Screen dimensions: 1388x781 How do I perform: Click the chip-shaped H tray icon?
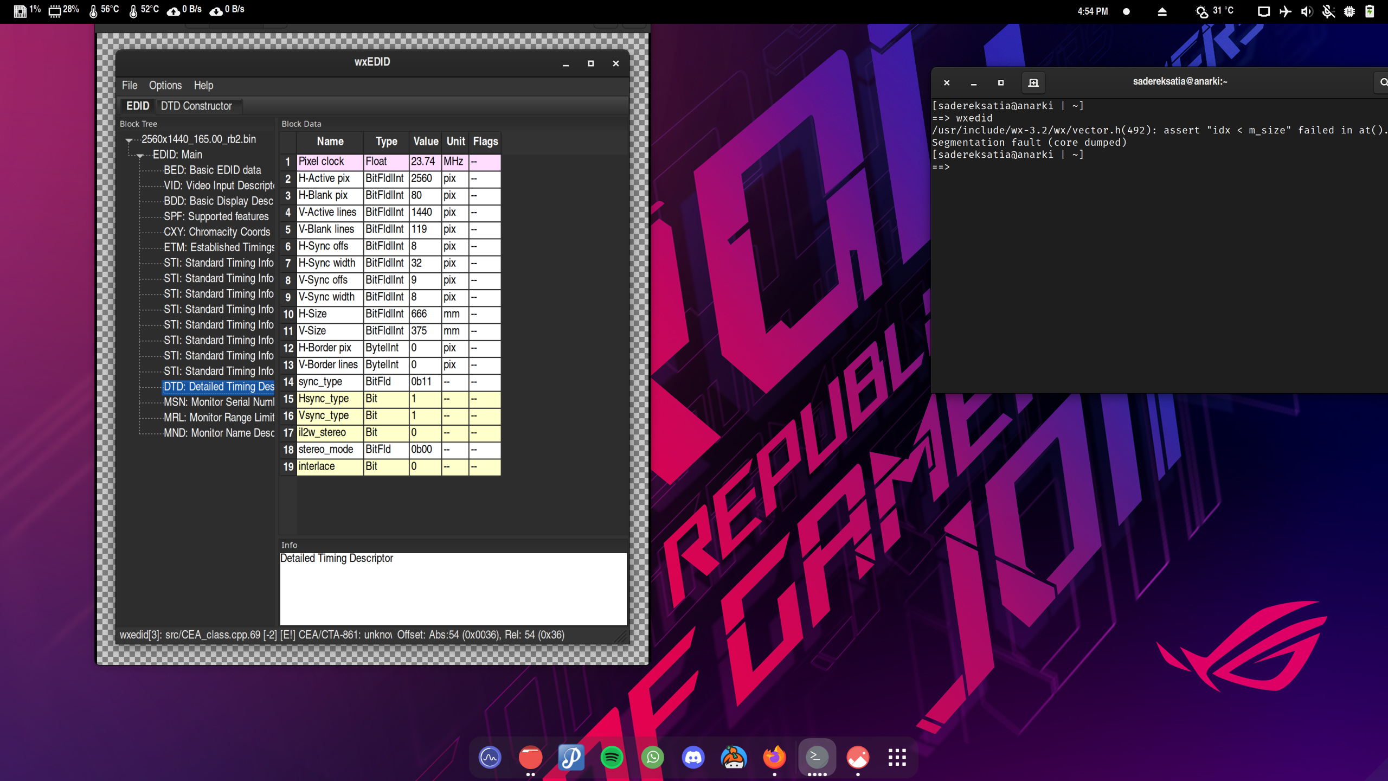(1350, 11)
